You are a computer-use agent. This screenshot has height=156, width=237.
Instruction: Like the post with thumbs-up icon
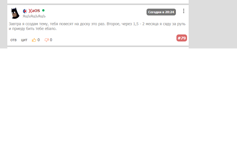click(34, 40)
